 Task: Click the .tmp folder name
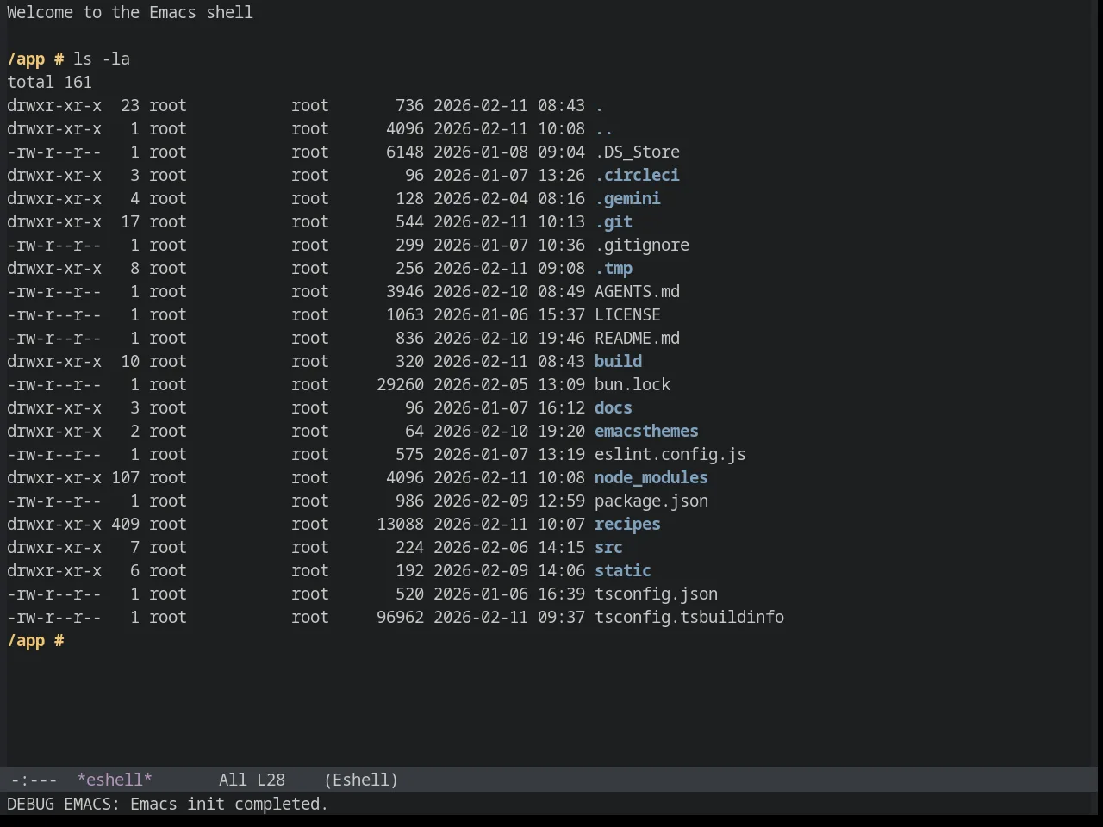tap(614, 268)
